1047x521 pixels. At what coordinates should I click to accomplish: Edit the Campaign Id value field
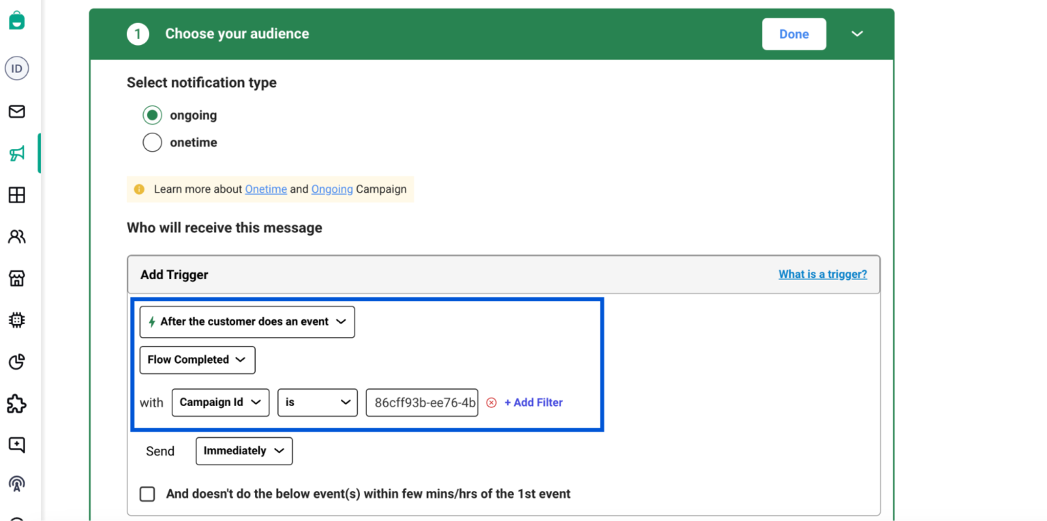coord(421,402)
